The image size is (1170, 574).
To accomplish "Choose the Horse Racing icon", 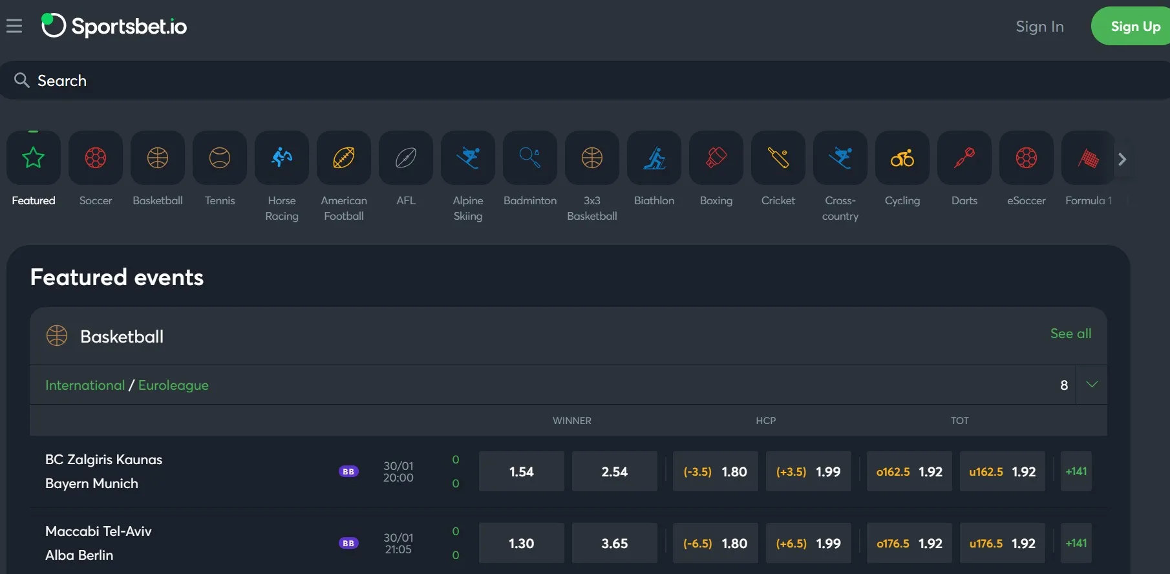I will (x=282, y=158).
